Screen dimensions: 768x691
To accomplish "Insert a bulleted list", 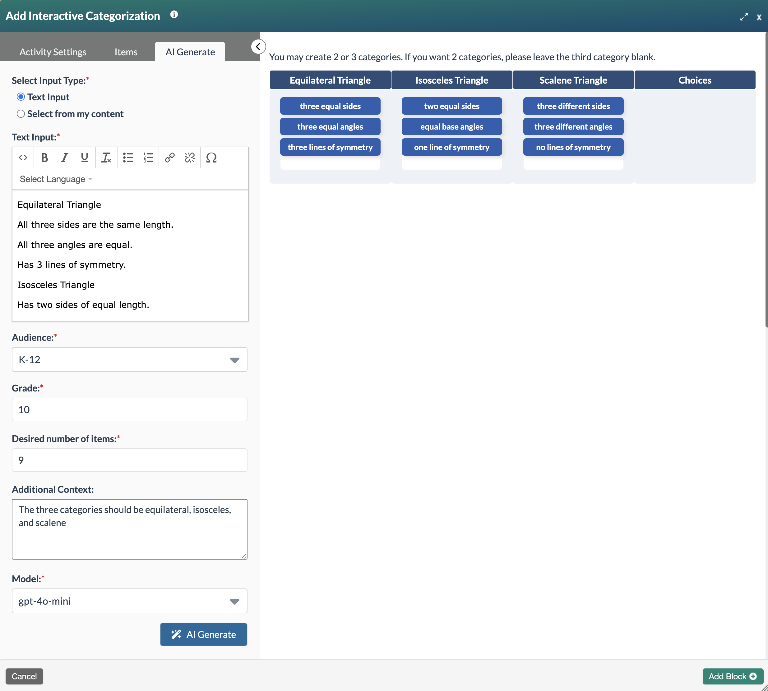I will (x=128, y=157).
